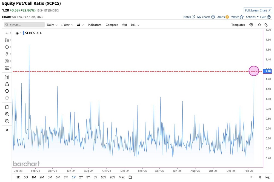This screenshot has width=274, height=182.
Task: Toggle the percent scale option
Action: tap(260, 177)
